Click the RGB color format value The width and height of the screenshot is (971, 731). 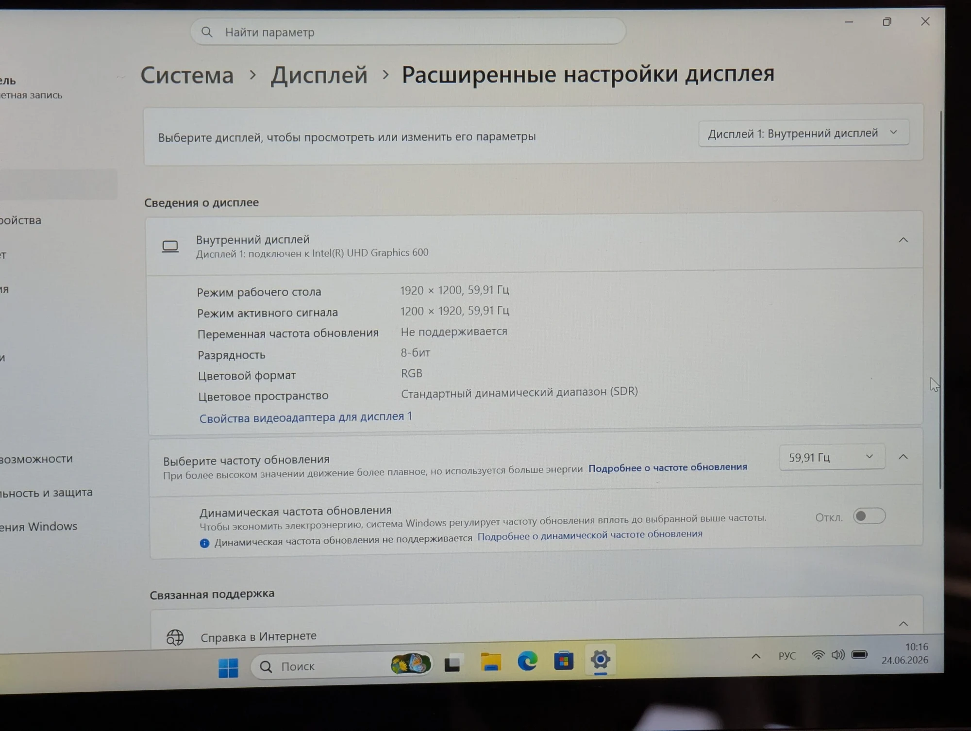point(412,373)
